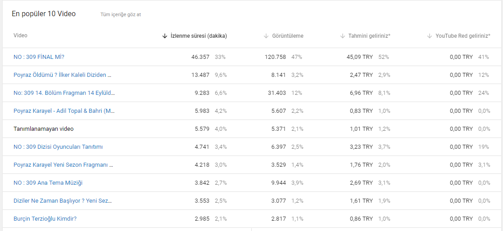Screen dimensions: 503x231
Task: Click sort arrow beside YouTube Red geliriniz
Action: tap(430, 36)
